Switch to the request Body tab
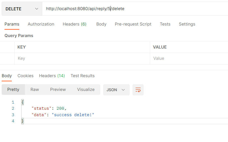228x142 pixels. point(101,24)
